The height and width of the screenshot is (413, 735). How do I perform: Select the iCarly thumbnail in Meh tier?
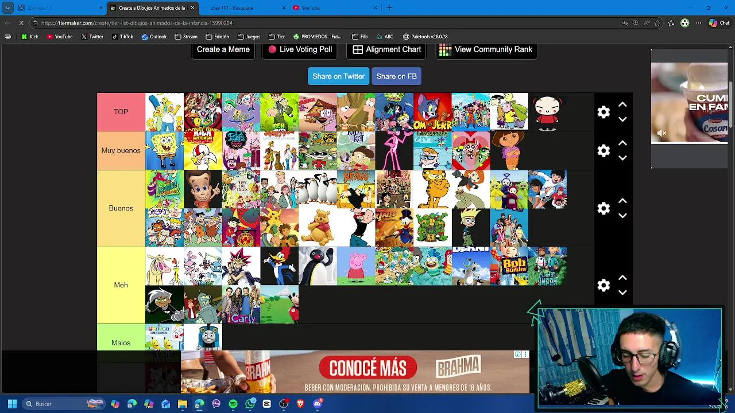point(241,305)
